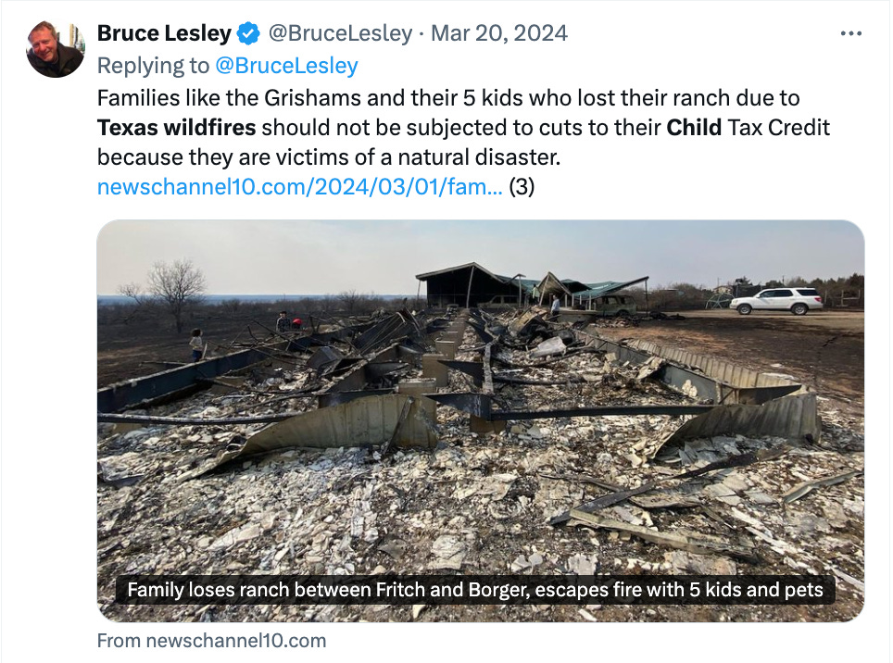Image resolution: width=893 pixels, height=663 pixels.
Task: Click the bare tree in the photo
Action: point(176,287)
